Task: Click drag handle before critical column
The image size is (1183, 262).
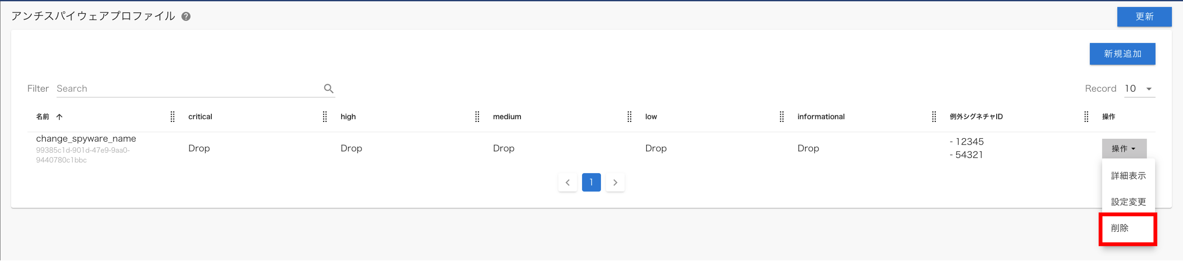Action: (172, 117)
